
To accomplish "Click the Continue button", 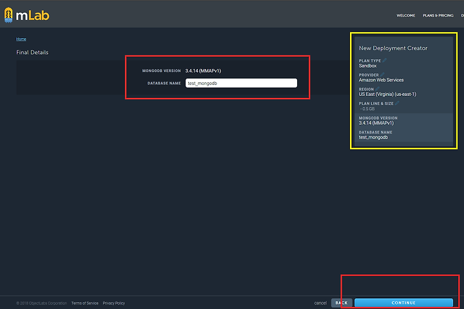I will coord(403,303).
